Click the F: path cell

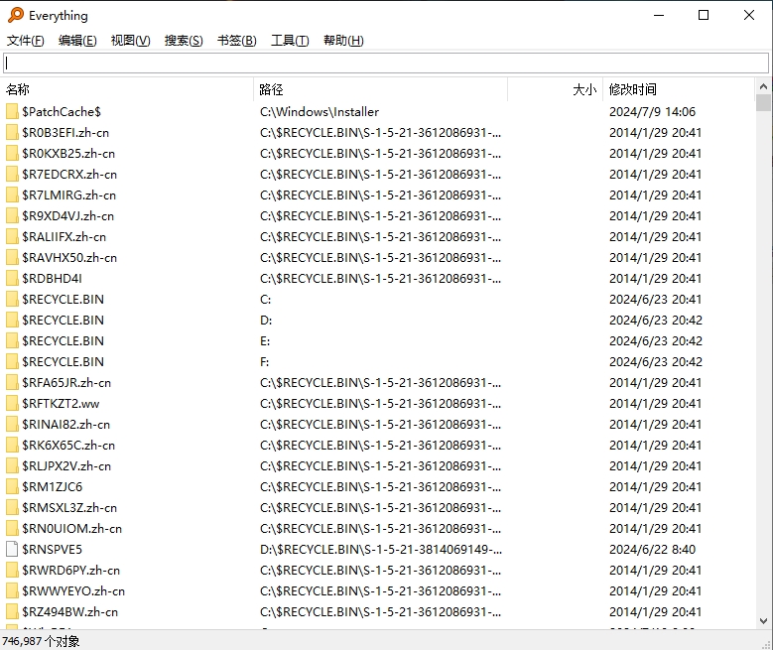[264, 362]
